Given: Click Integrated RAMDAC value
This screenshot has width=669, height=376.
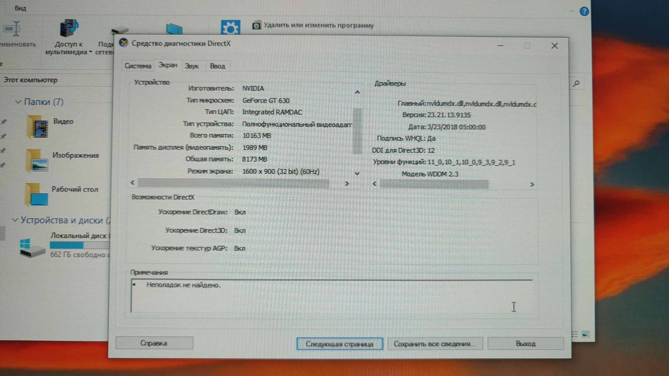Looking at the screenshot, I should (x=272, y=112).
